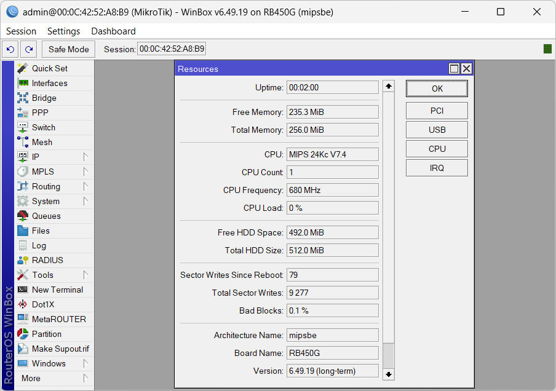Image resolution: width=556 pixels, height=391 pixels.
Task: Click the MPLS icon
Action: [23, 172]
